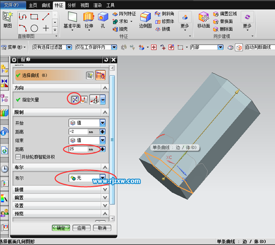Click the 应用 button
The width and height of the screenshot is (275, 245).
tap(82, 228)
